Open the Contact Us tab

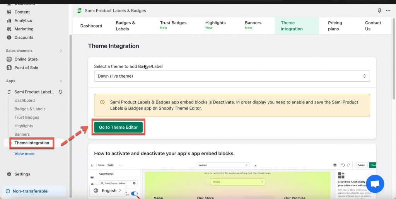click(373, 26)
